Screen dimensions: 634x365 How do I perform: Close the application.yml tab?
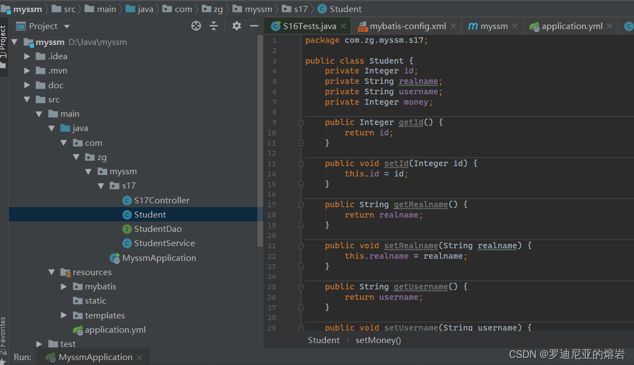(x=609, y=26)
